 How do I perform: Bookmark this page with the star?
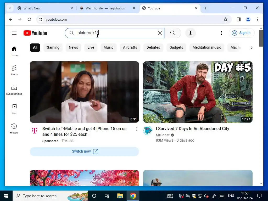click(x=226, y=19)
